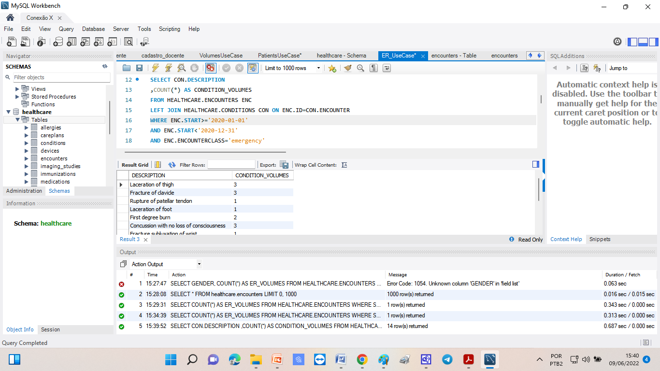Save the script to file icon
The height and width of the screenshot is (371, 660).
click(139, 68)
